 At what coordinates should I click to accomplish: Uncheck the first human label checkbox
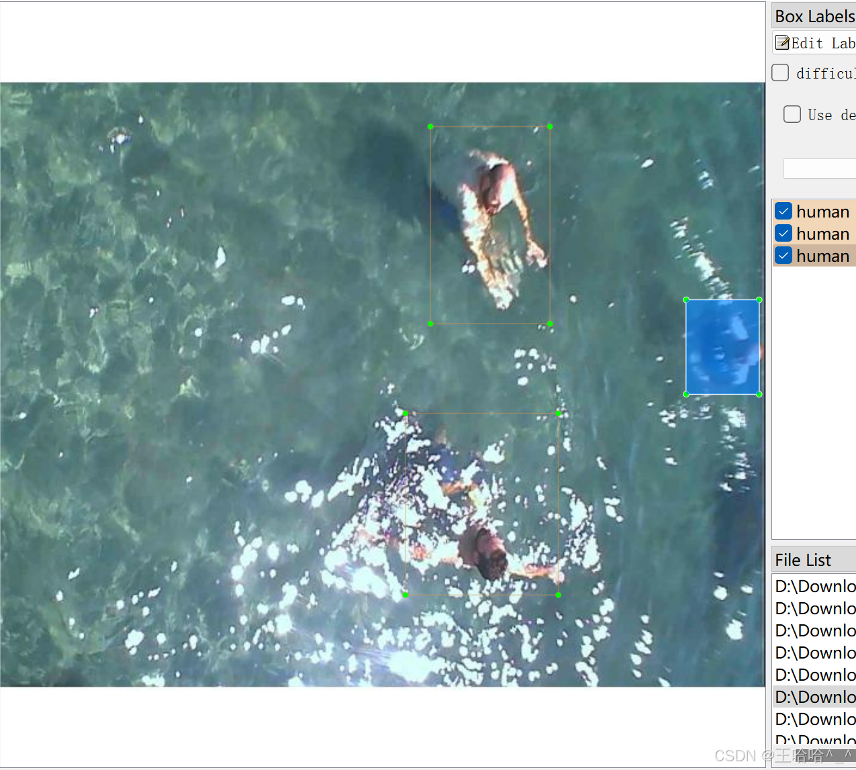pyautogui.click(x=783, y=211)
